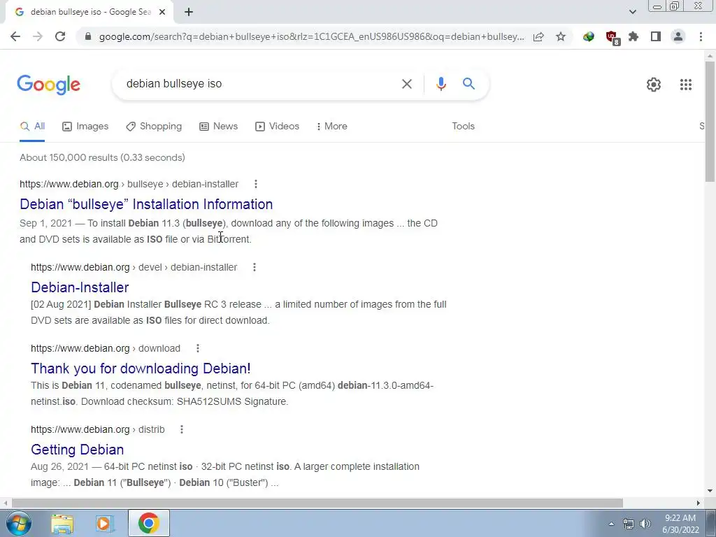The width and height of the screenshot is (716, 537).
Task: Switch to the Images tab
Action: [x=85, y=127]
